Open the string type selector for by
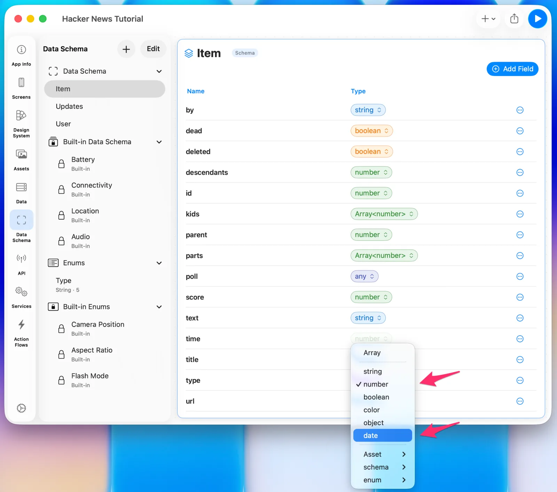 tap(368, 110)
